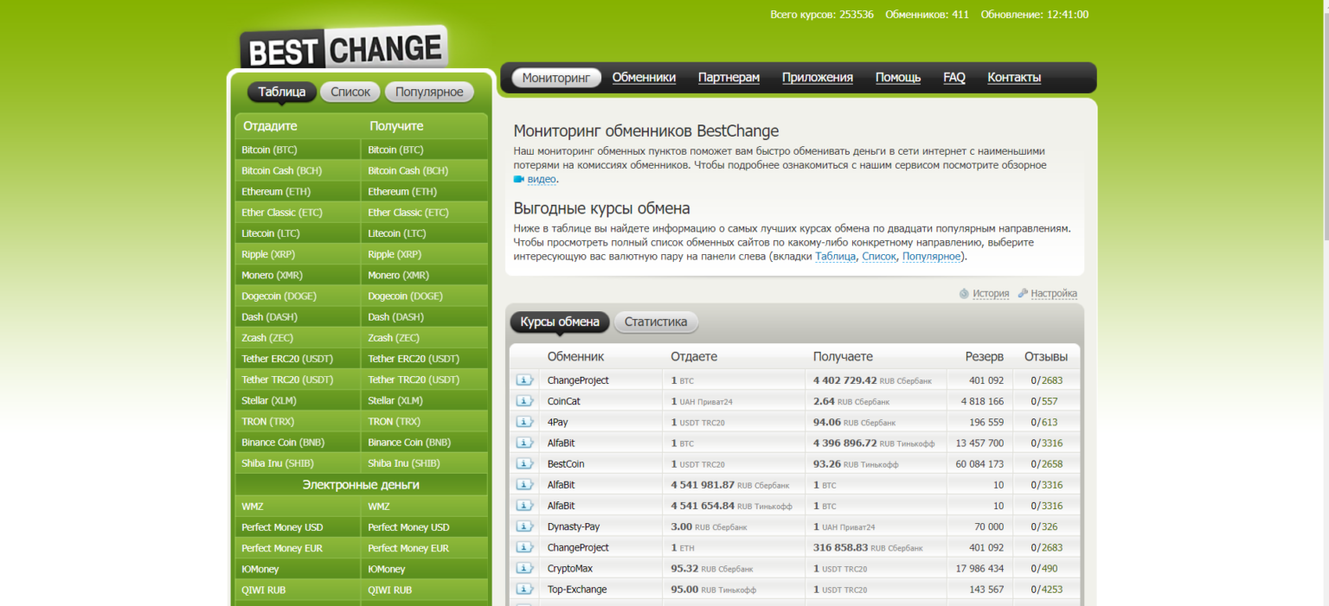This screenshot has height=606, width=1329.
Task: Open info icon for ChangeProject ETH row
Action: [x=524, y=547]
